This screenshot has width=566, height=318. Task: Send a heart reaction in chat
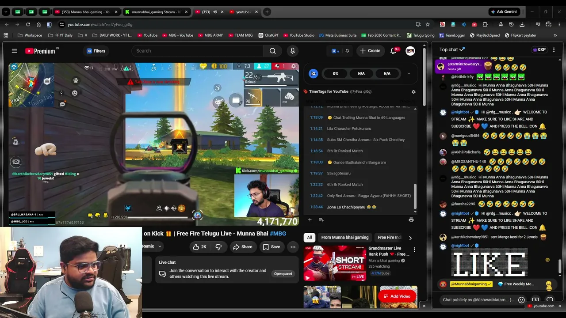pyautogui.click(x=550, y=300)
